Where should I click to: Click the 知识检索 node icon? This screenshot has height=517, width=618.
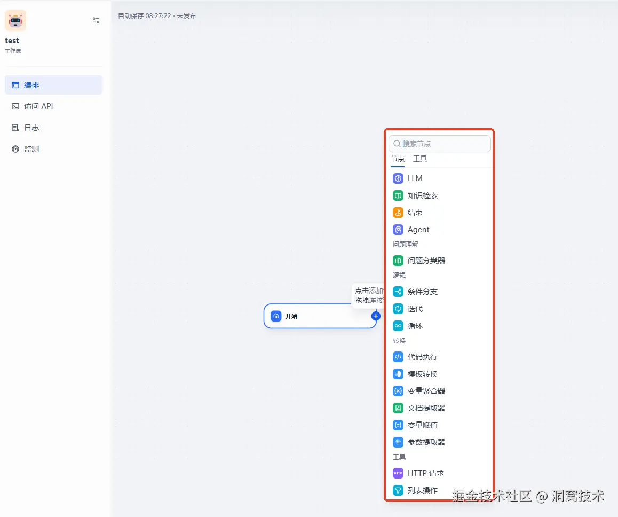[x=398, y=195]
